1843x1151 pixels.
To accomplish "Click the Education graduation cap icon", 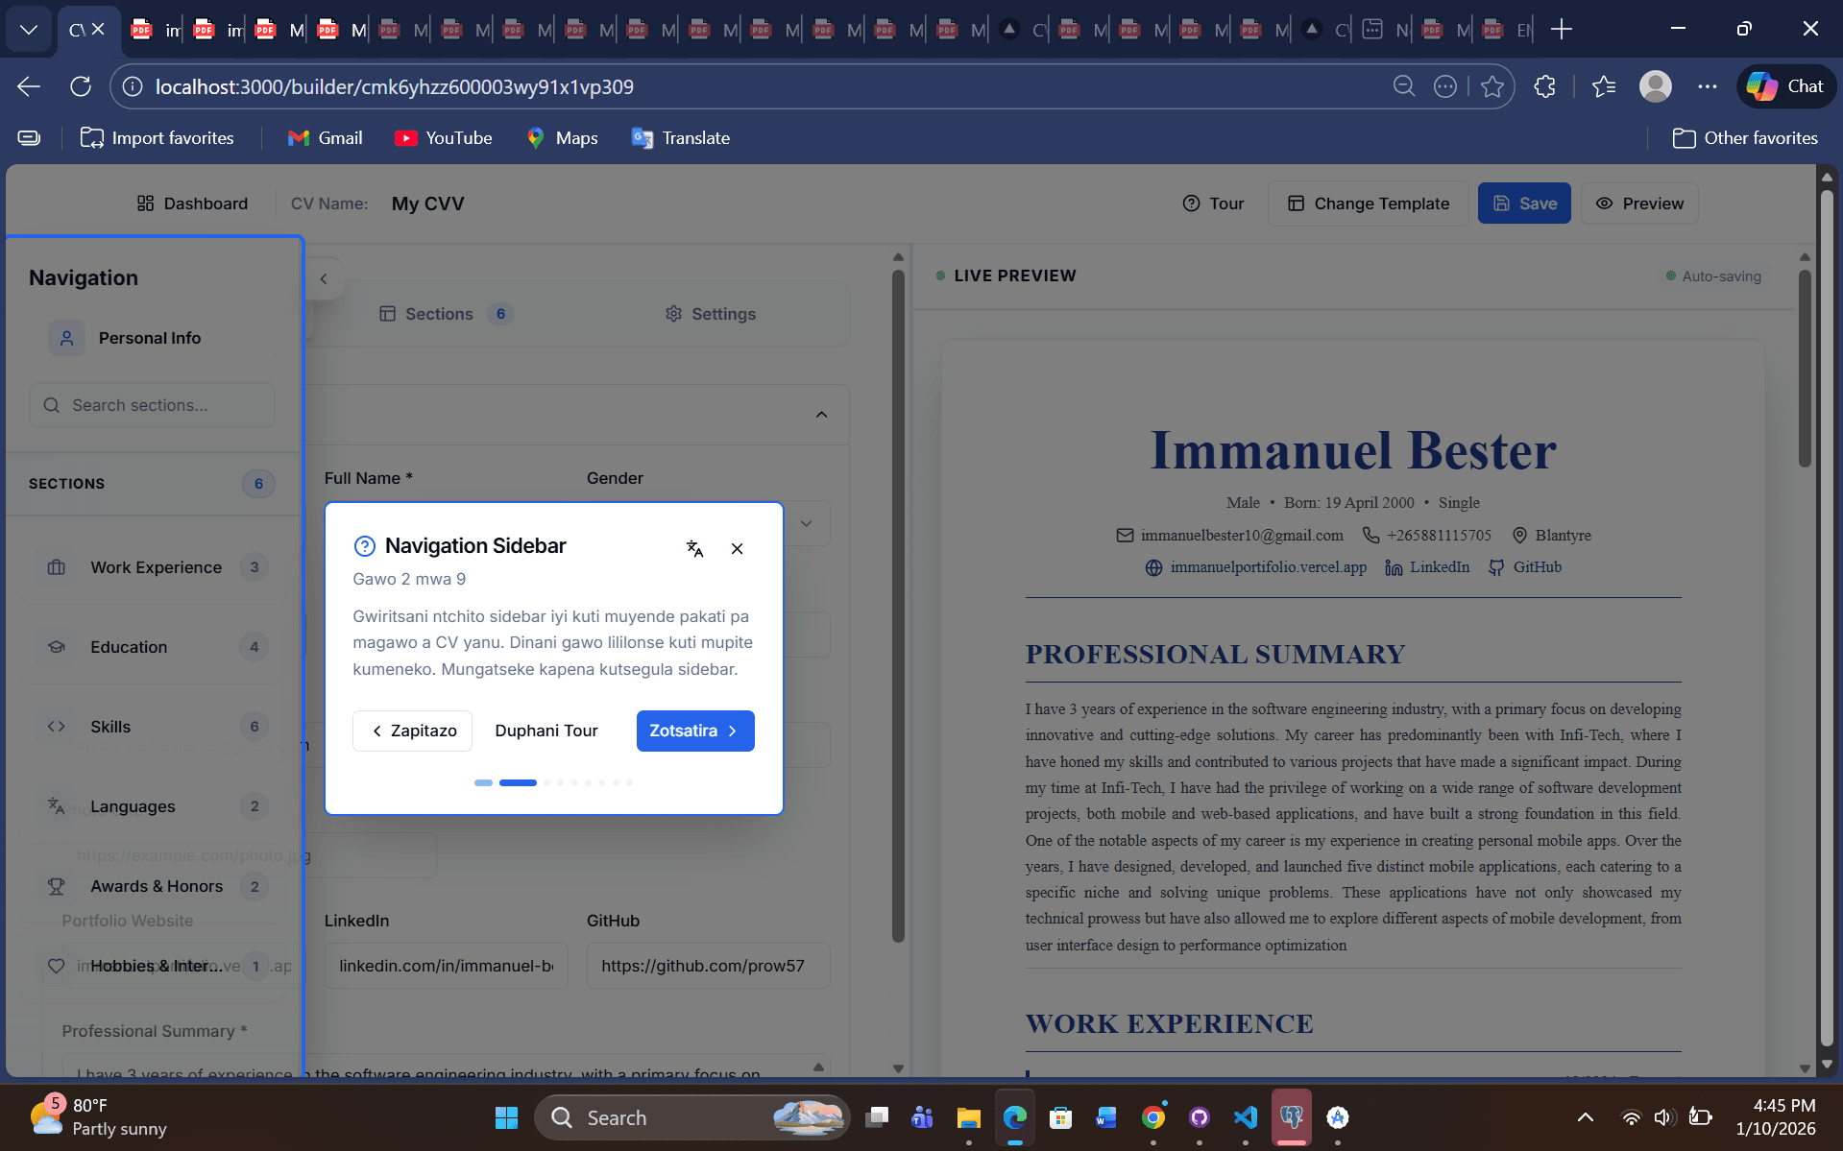I will point(57,647).
